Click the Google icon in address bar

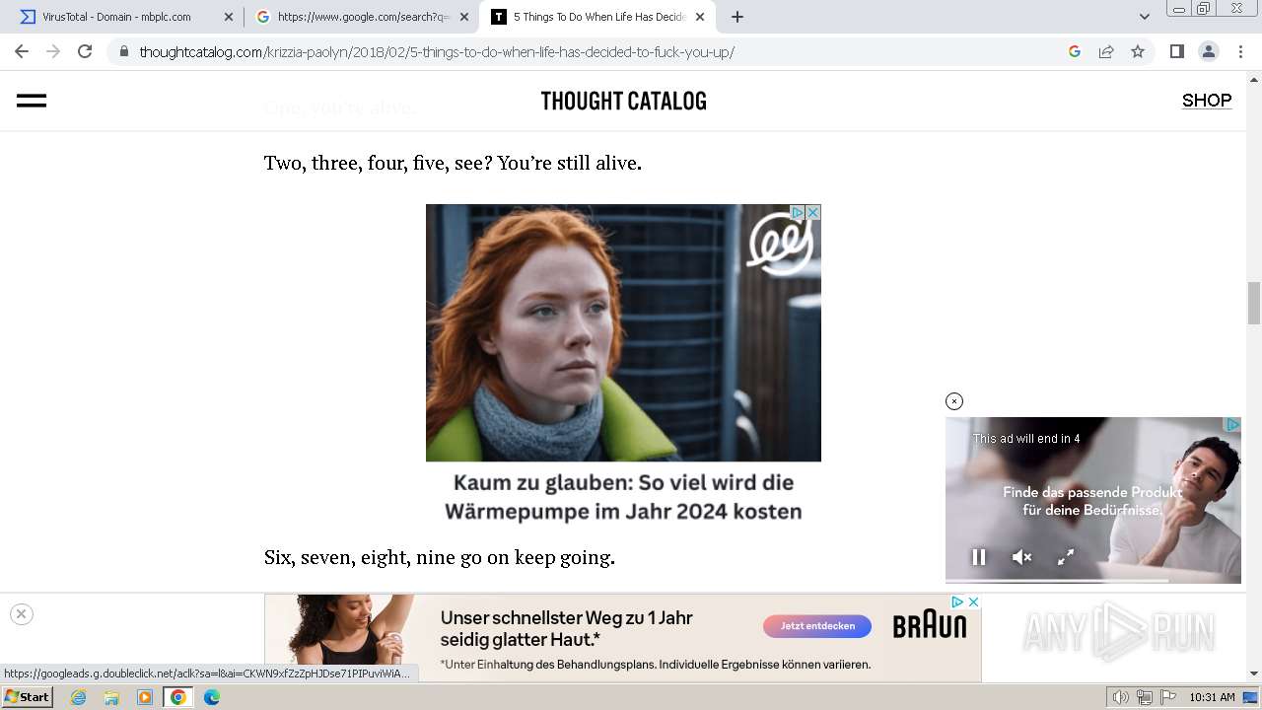(x=1075, y=51)
